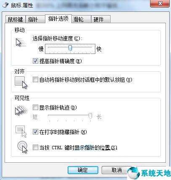
Task: Click the pointer speed slider thumb
Action: [70, 48]
